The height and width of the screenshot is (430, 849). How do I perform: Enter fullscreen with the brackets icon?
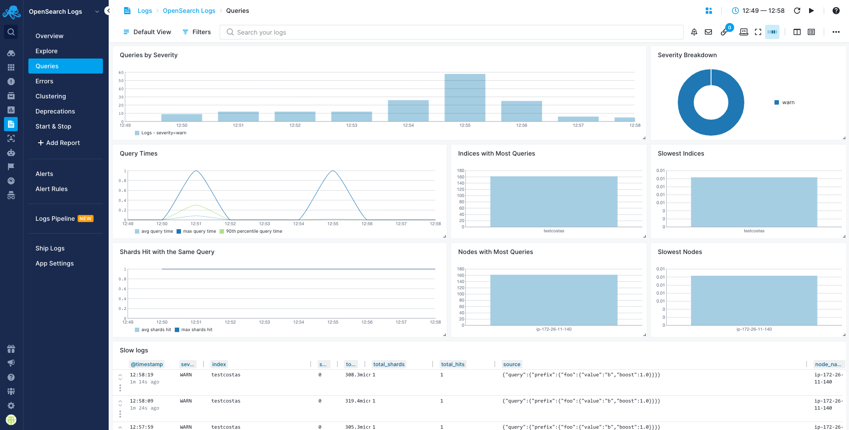point(758,32)
